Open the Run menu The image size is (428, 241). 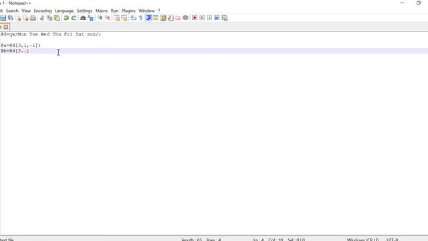(114, 11)
